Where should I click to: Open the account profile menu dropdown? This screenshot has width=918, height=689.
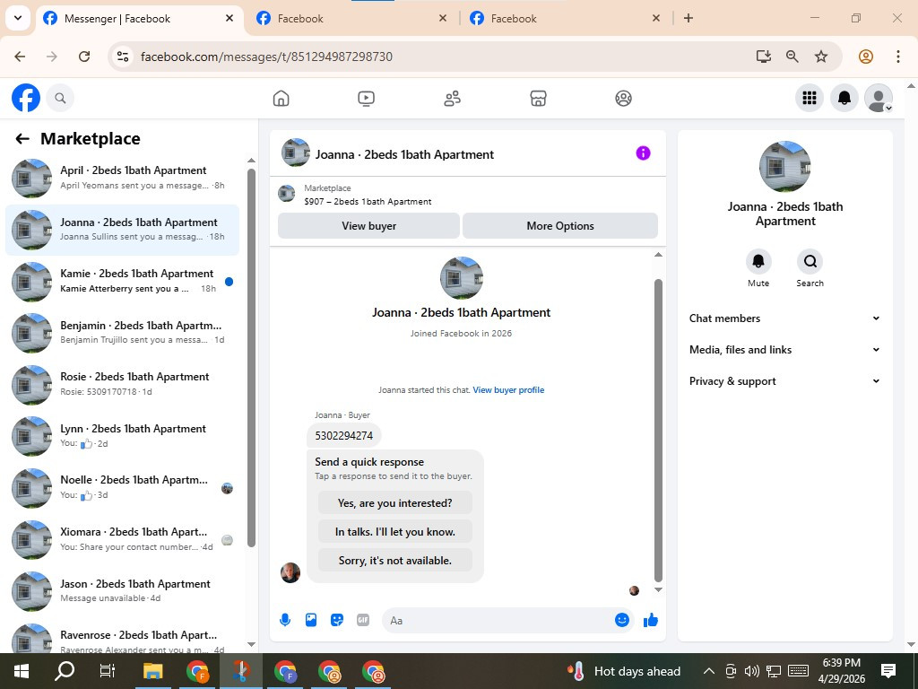pyautogui.click(x=879, y=98)
